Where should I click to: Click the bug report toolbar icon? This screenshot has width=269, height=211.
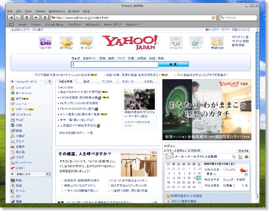pyautogui.click(x=45, y=18)
